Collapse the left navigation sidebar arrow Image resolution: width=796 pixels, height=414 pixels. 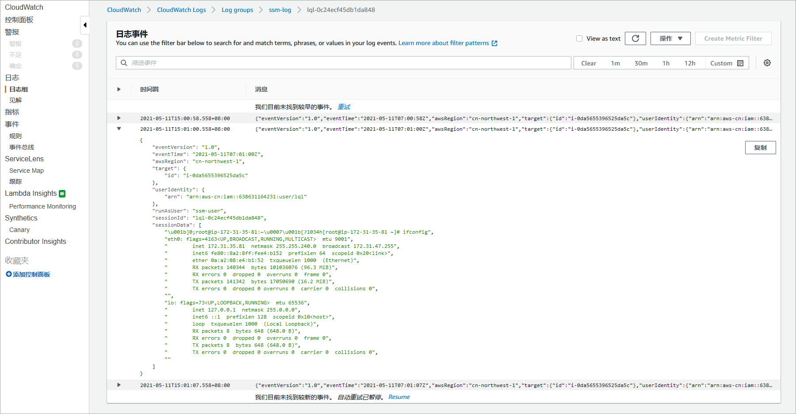(85, 25)
